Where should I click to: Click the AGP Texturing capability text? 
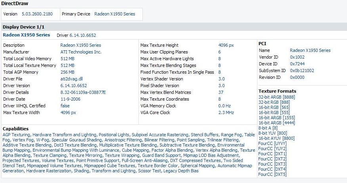coord(16,135)
